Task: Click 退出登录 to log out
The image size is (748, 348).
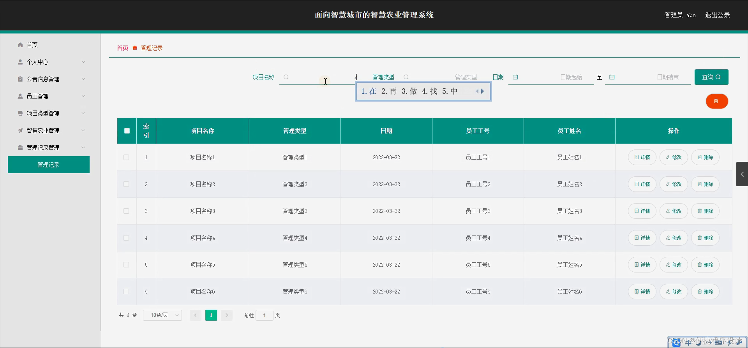Action: pos(717,15)
